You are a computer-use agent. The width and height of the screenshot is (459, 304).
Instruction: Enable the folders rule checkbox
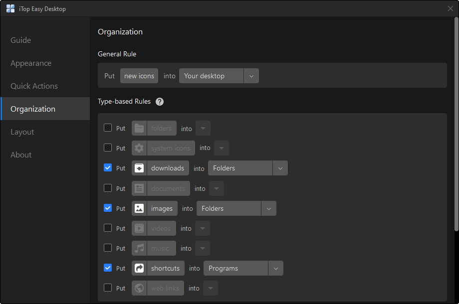point(108,128)
